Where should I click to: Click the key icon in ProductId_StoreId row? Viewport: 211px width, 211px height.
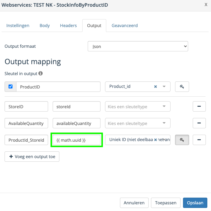tap(182, 140)
